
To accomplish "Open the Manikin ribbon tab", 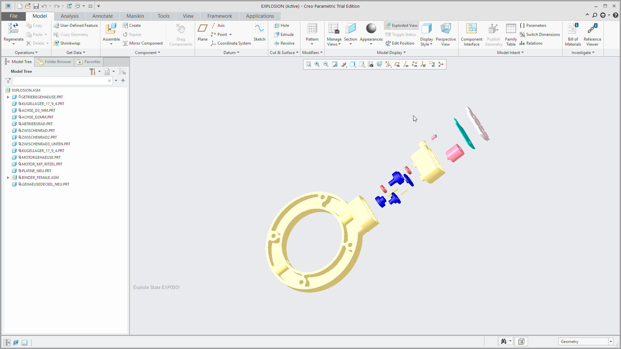I will coord(135,16).
